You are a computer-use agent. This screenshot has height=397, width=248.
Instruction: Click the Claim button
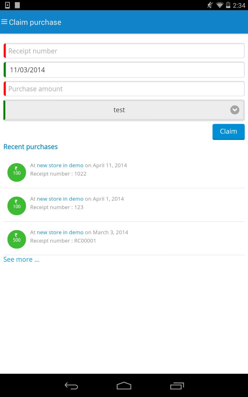pyautogui.click(x=228, y=132)
